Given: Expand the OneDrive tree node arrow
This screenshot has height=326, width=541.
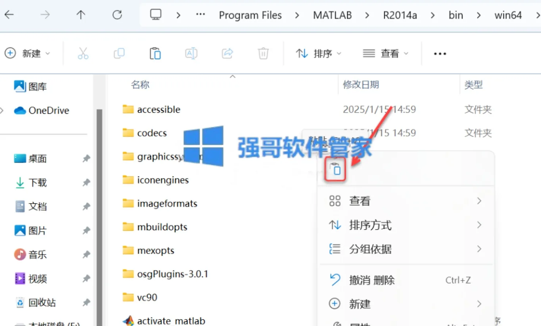Looking at the screenshot, I should (2, 110).
